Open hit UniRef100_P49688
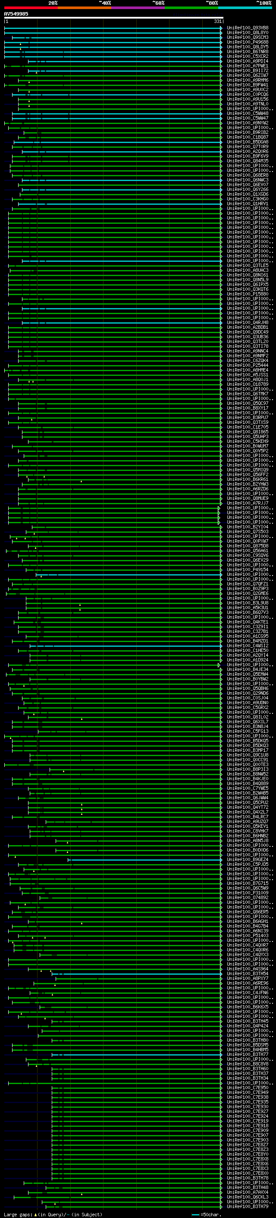Screen dimensions: 276x1218 pos(248,42)
